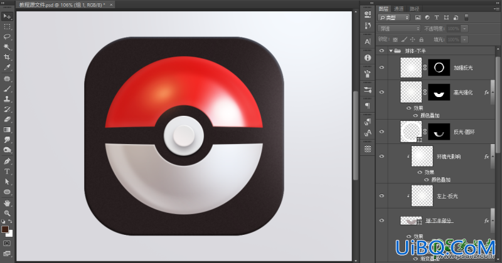Viewport: 502px width, 263px height.
Task: Open the Info panel icon
Action: click(368, 58)
